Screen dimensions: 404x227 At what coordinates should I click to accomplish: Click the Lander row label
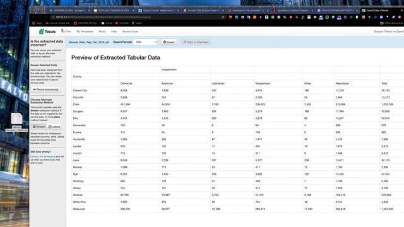pos(77,146)
